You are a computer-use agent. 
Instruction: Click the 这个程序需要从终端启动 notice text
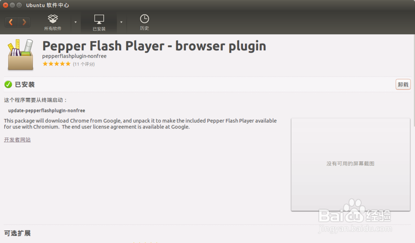click(36, 100)
